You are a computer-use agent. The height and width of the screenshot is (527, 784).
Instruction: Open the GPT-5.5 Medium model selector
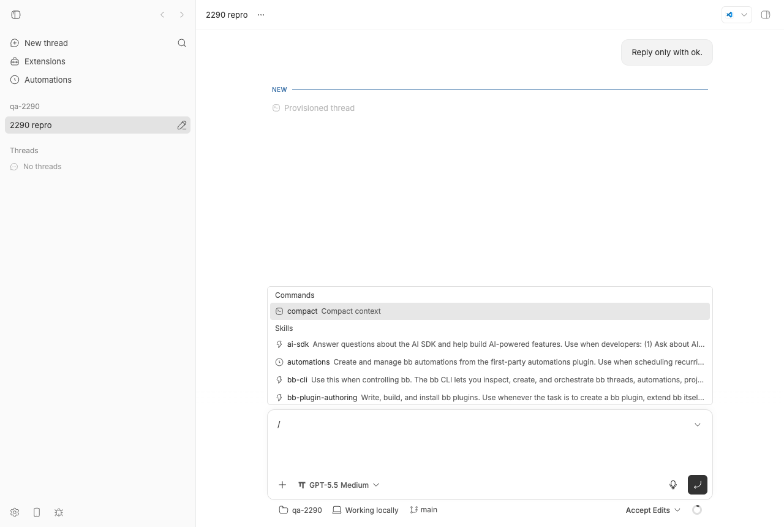tap(339, 485)
